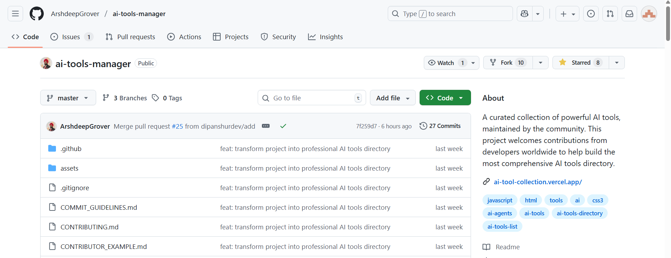
Task: Open the create new plus menu
Action: coord(568,14)
